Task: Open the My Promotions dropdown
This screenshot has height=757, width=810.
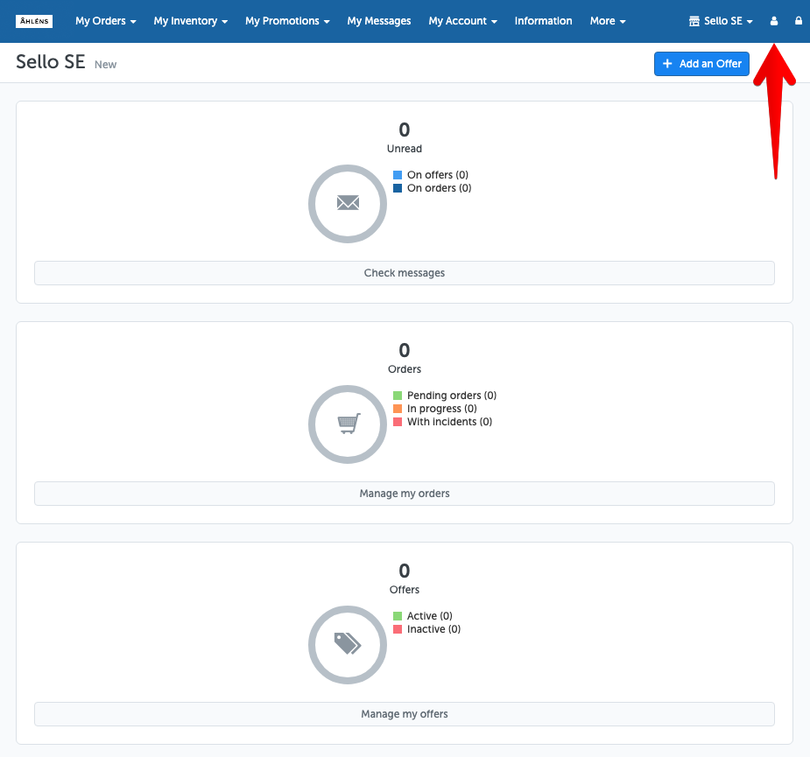Action: pyautogui.click(x=288, y=21)
